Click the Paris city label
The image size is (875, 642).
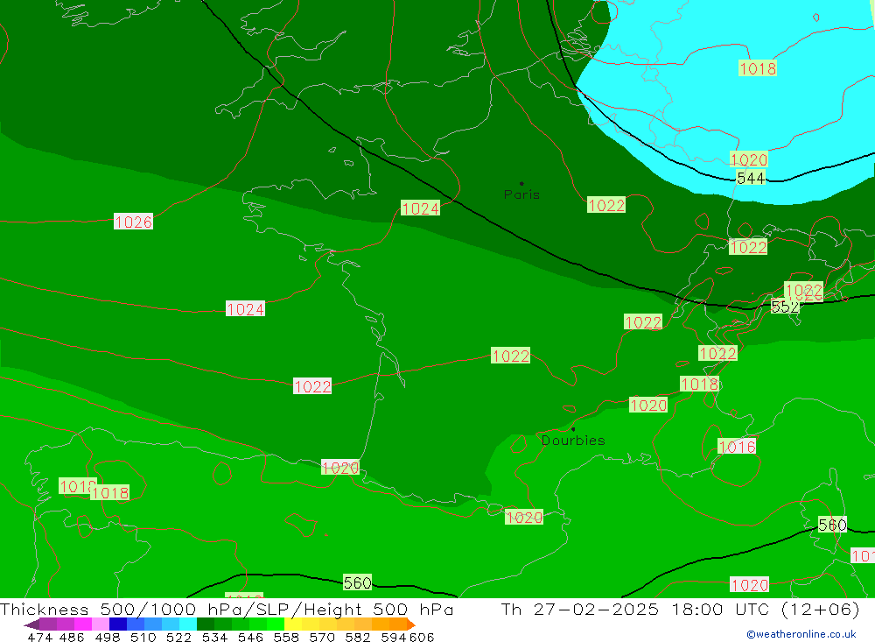(x=521, y=194)
